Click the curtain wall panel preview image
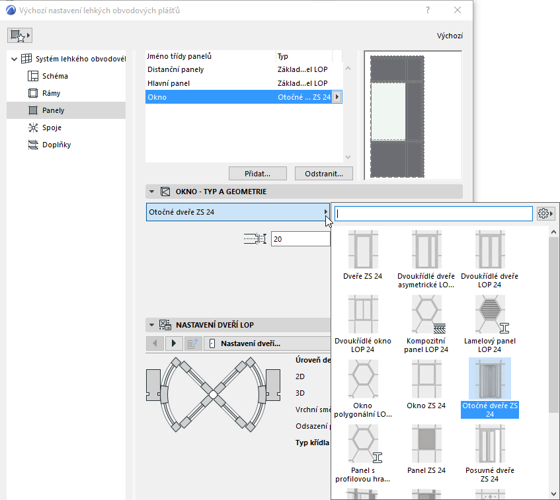 (413, 116)
